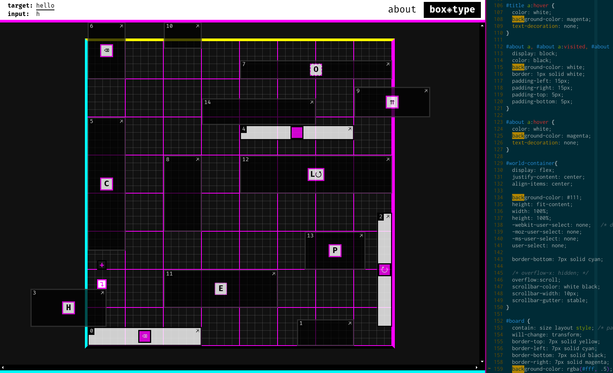The height and width of the screenshot is (373, 613).
Task: Expand box 6 with its corner arrow
Action: (x=121, y=26)
